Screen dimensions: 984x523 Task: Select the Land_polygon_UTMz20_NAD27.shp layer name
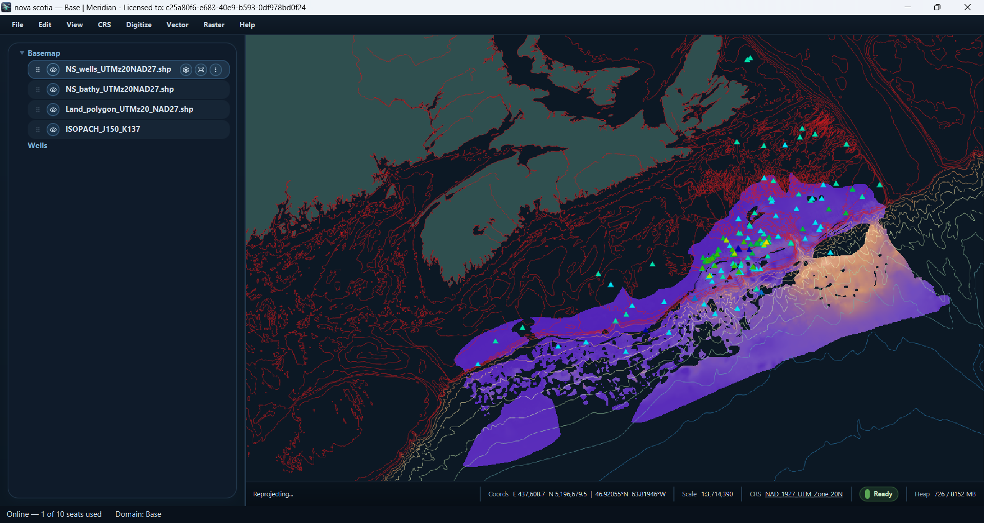[129, 109]
